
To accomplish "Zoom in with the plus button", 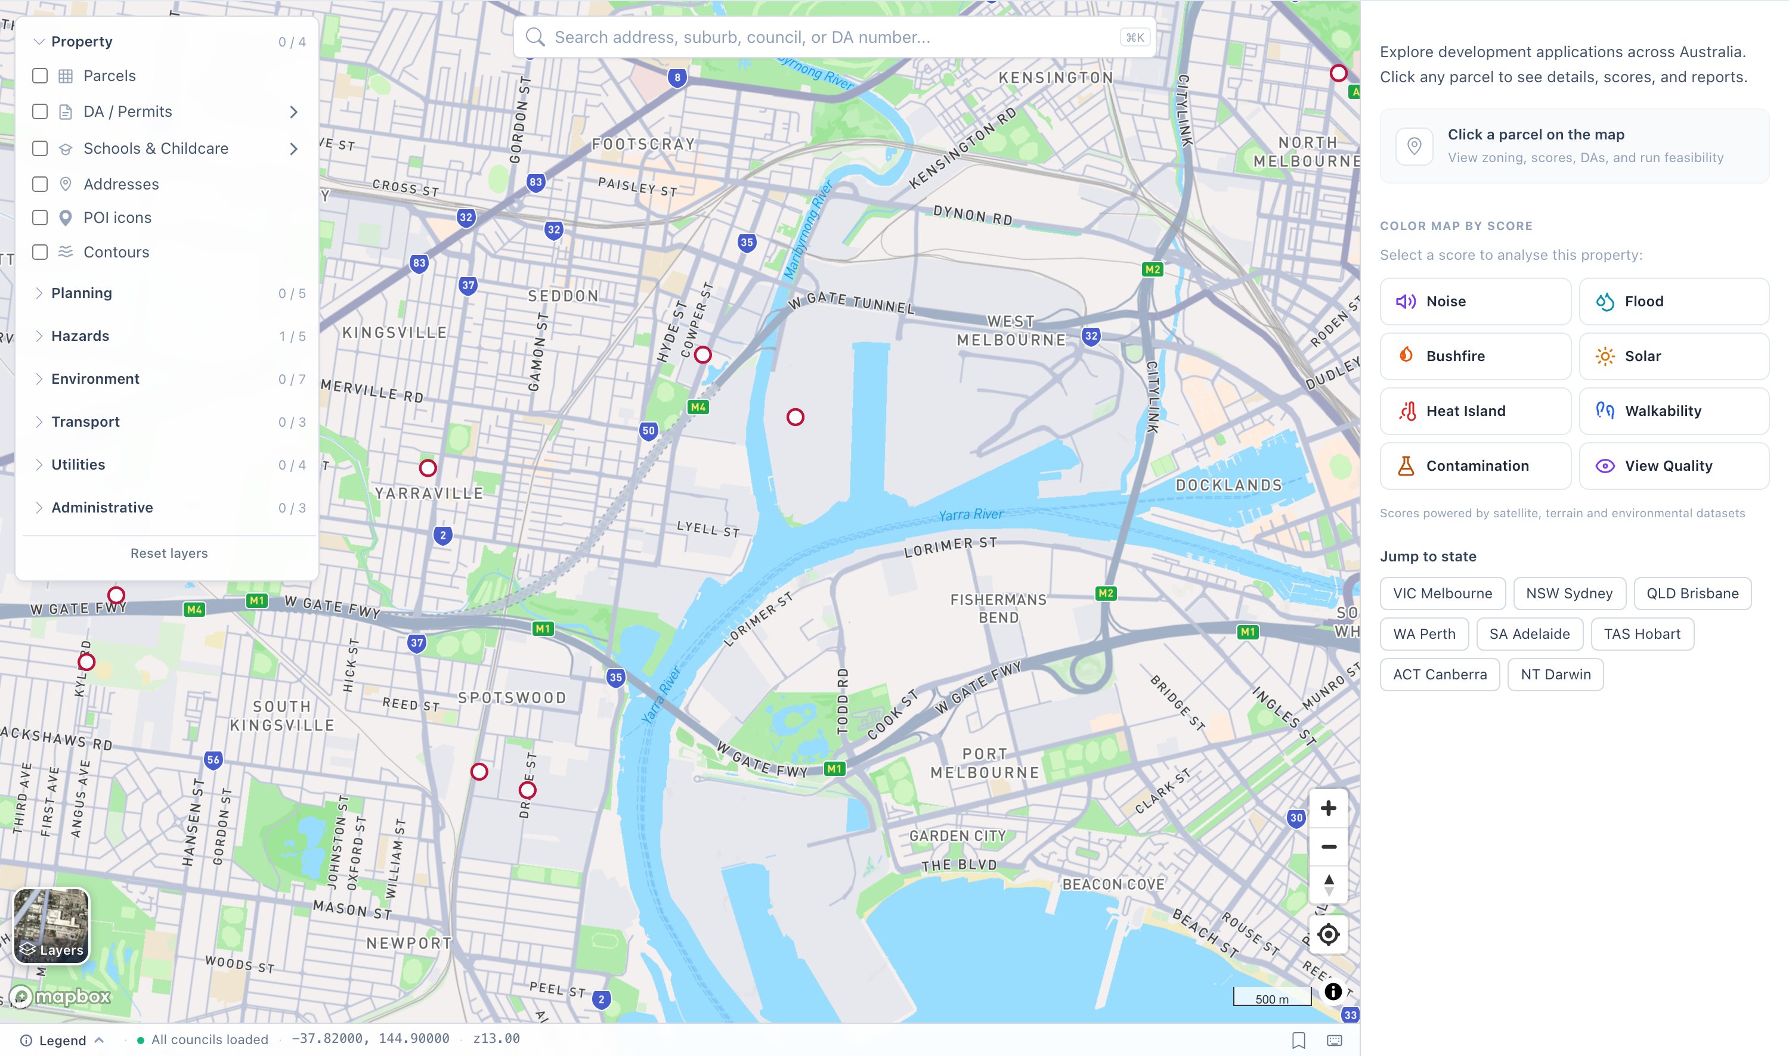I will [1327, 808].
